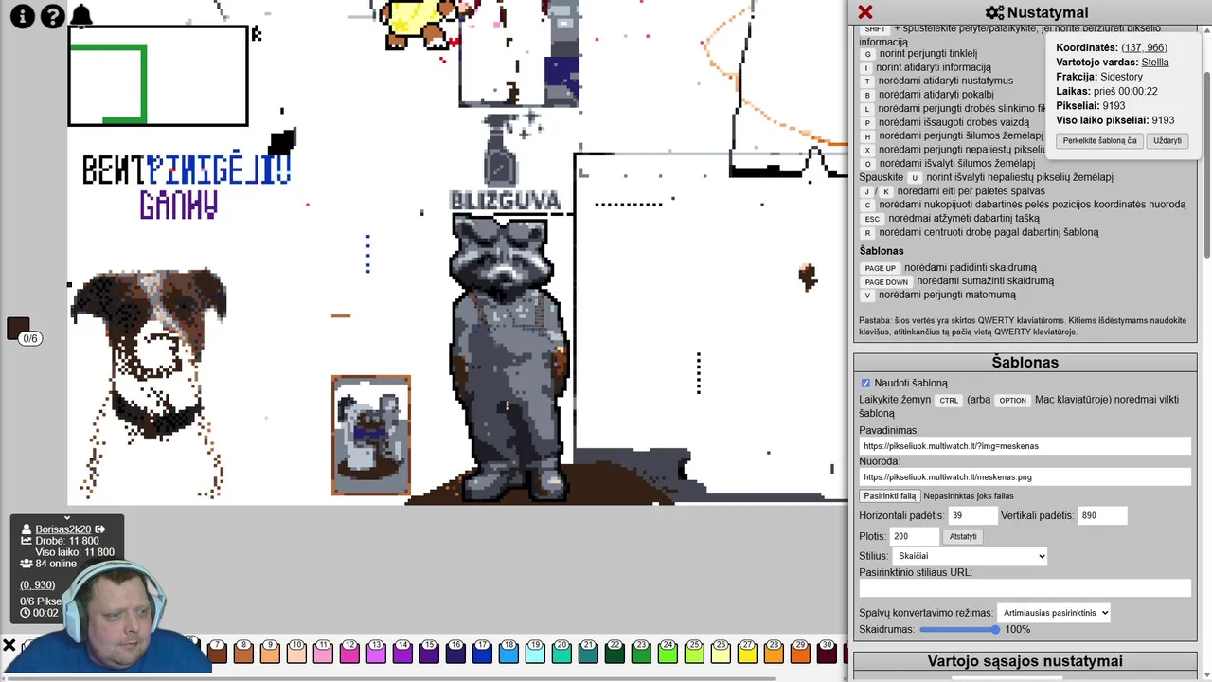
Task: Click the Vertikali padėtis field
Action: click(x=1103, y=515)
